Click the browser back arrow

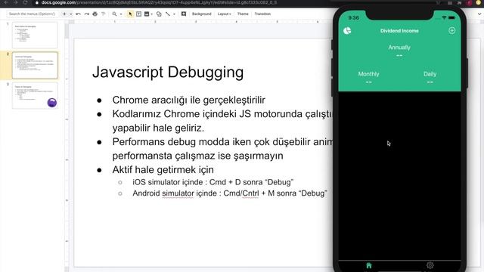(6, 2)
